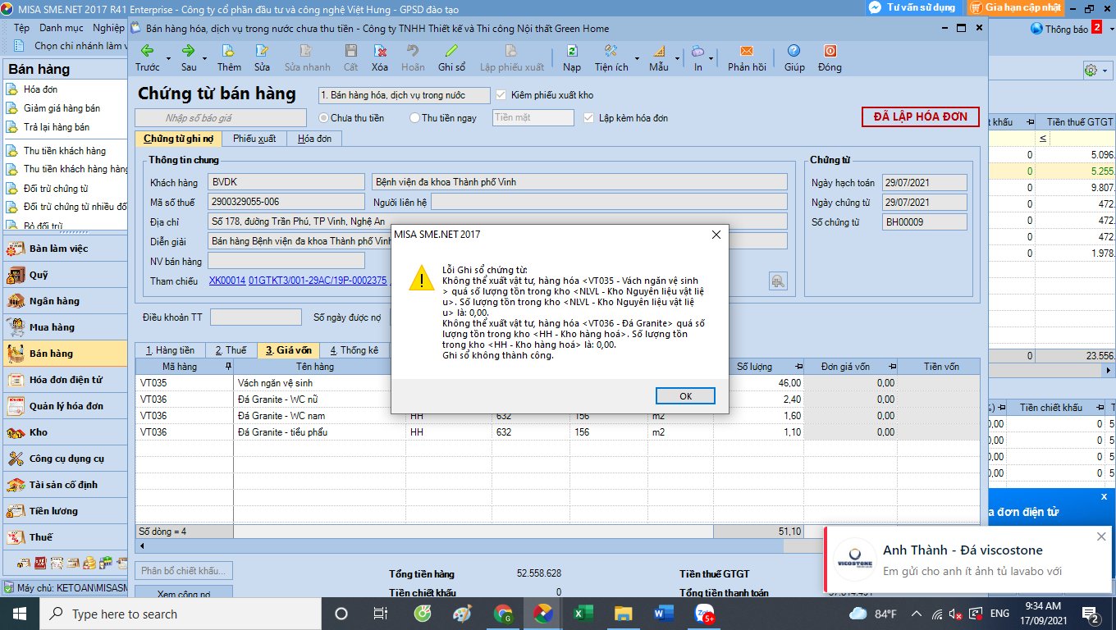Toggle the Kiêm phiếu xuất kho checkbox

(501, 95)
